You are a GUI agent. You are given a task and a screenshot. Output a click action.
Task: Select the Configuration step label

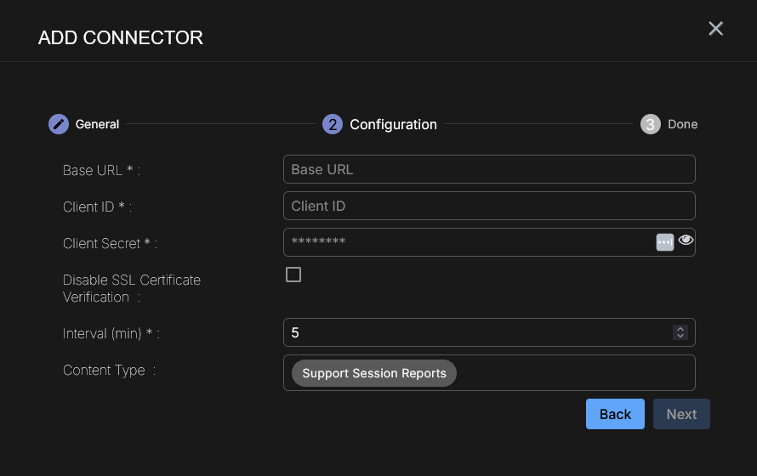click(x=393, y=124)
